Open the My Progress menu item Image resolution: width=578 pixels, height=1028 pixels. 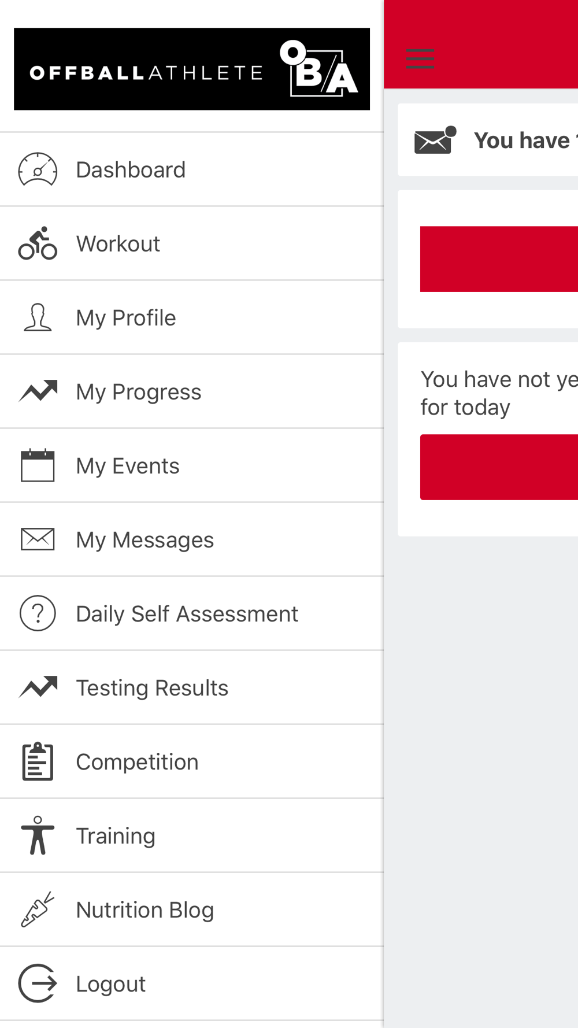pos(139,392)
